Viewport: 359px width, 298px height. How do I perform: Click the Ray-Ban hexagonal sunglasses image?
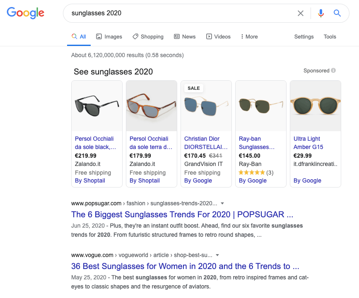(261, 106)
